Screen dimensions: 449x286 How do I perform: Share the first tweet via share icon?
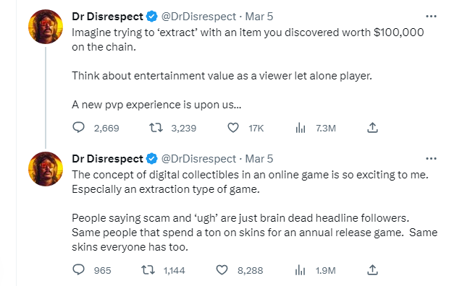point(372,127)
